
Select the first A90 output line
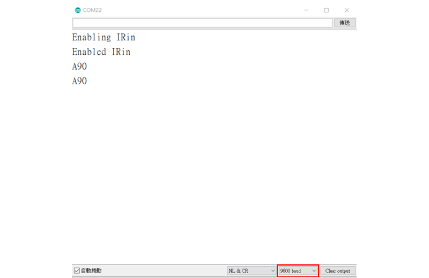[x=79, y=67]
